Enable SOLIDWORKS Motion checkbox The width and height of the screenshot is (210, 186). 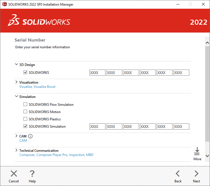25,112
